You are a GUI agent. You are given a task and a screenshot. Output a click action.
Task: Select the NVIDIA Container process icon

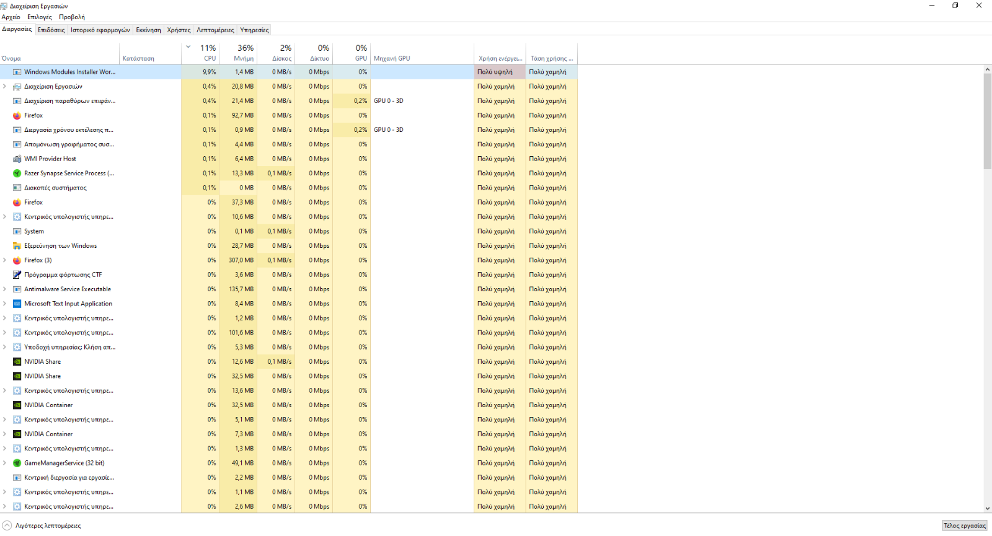(17, 405)
